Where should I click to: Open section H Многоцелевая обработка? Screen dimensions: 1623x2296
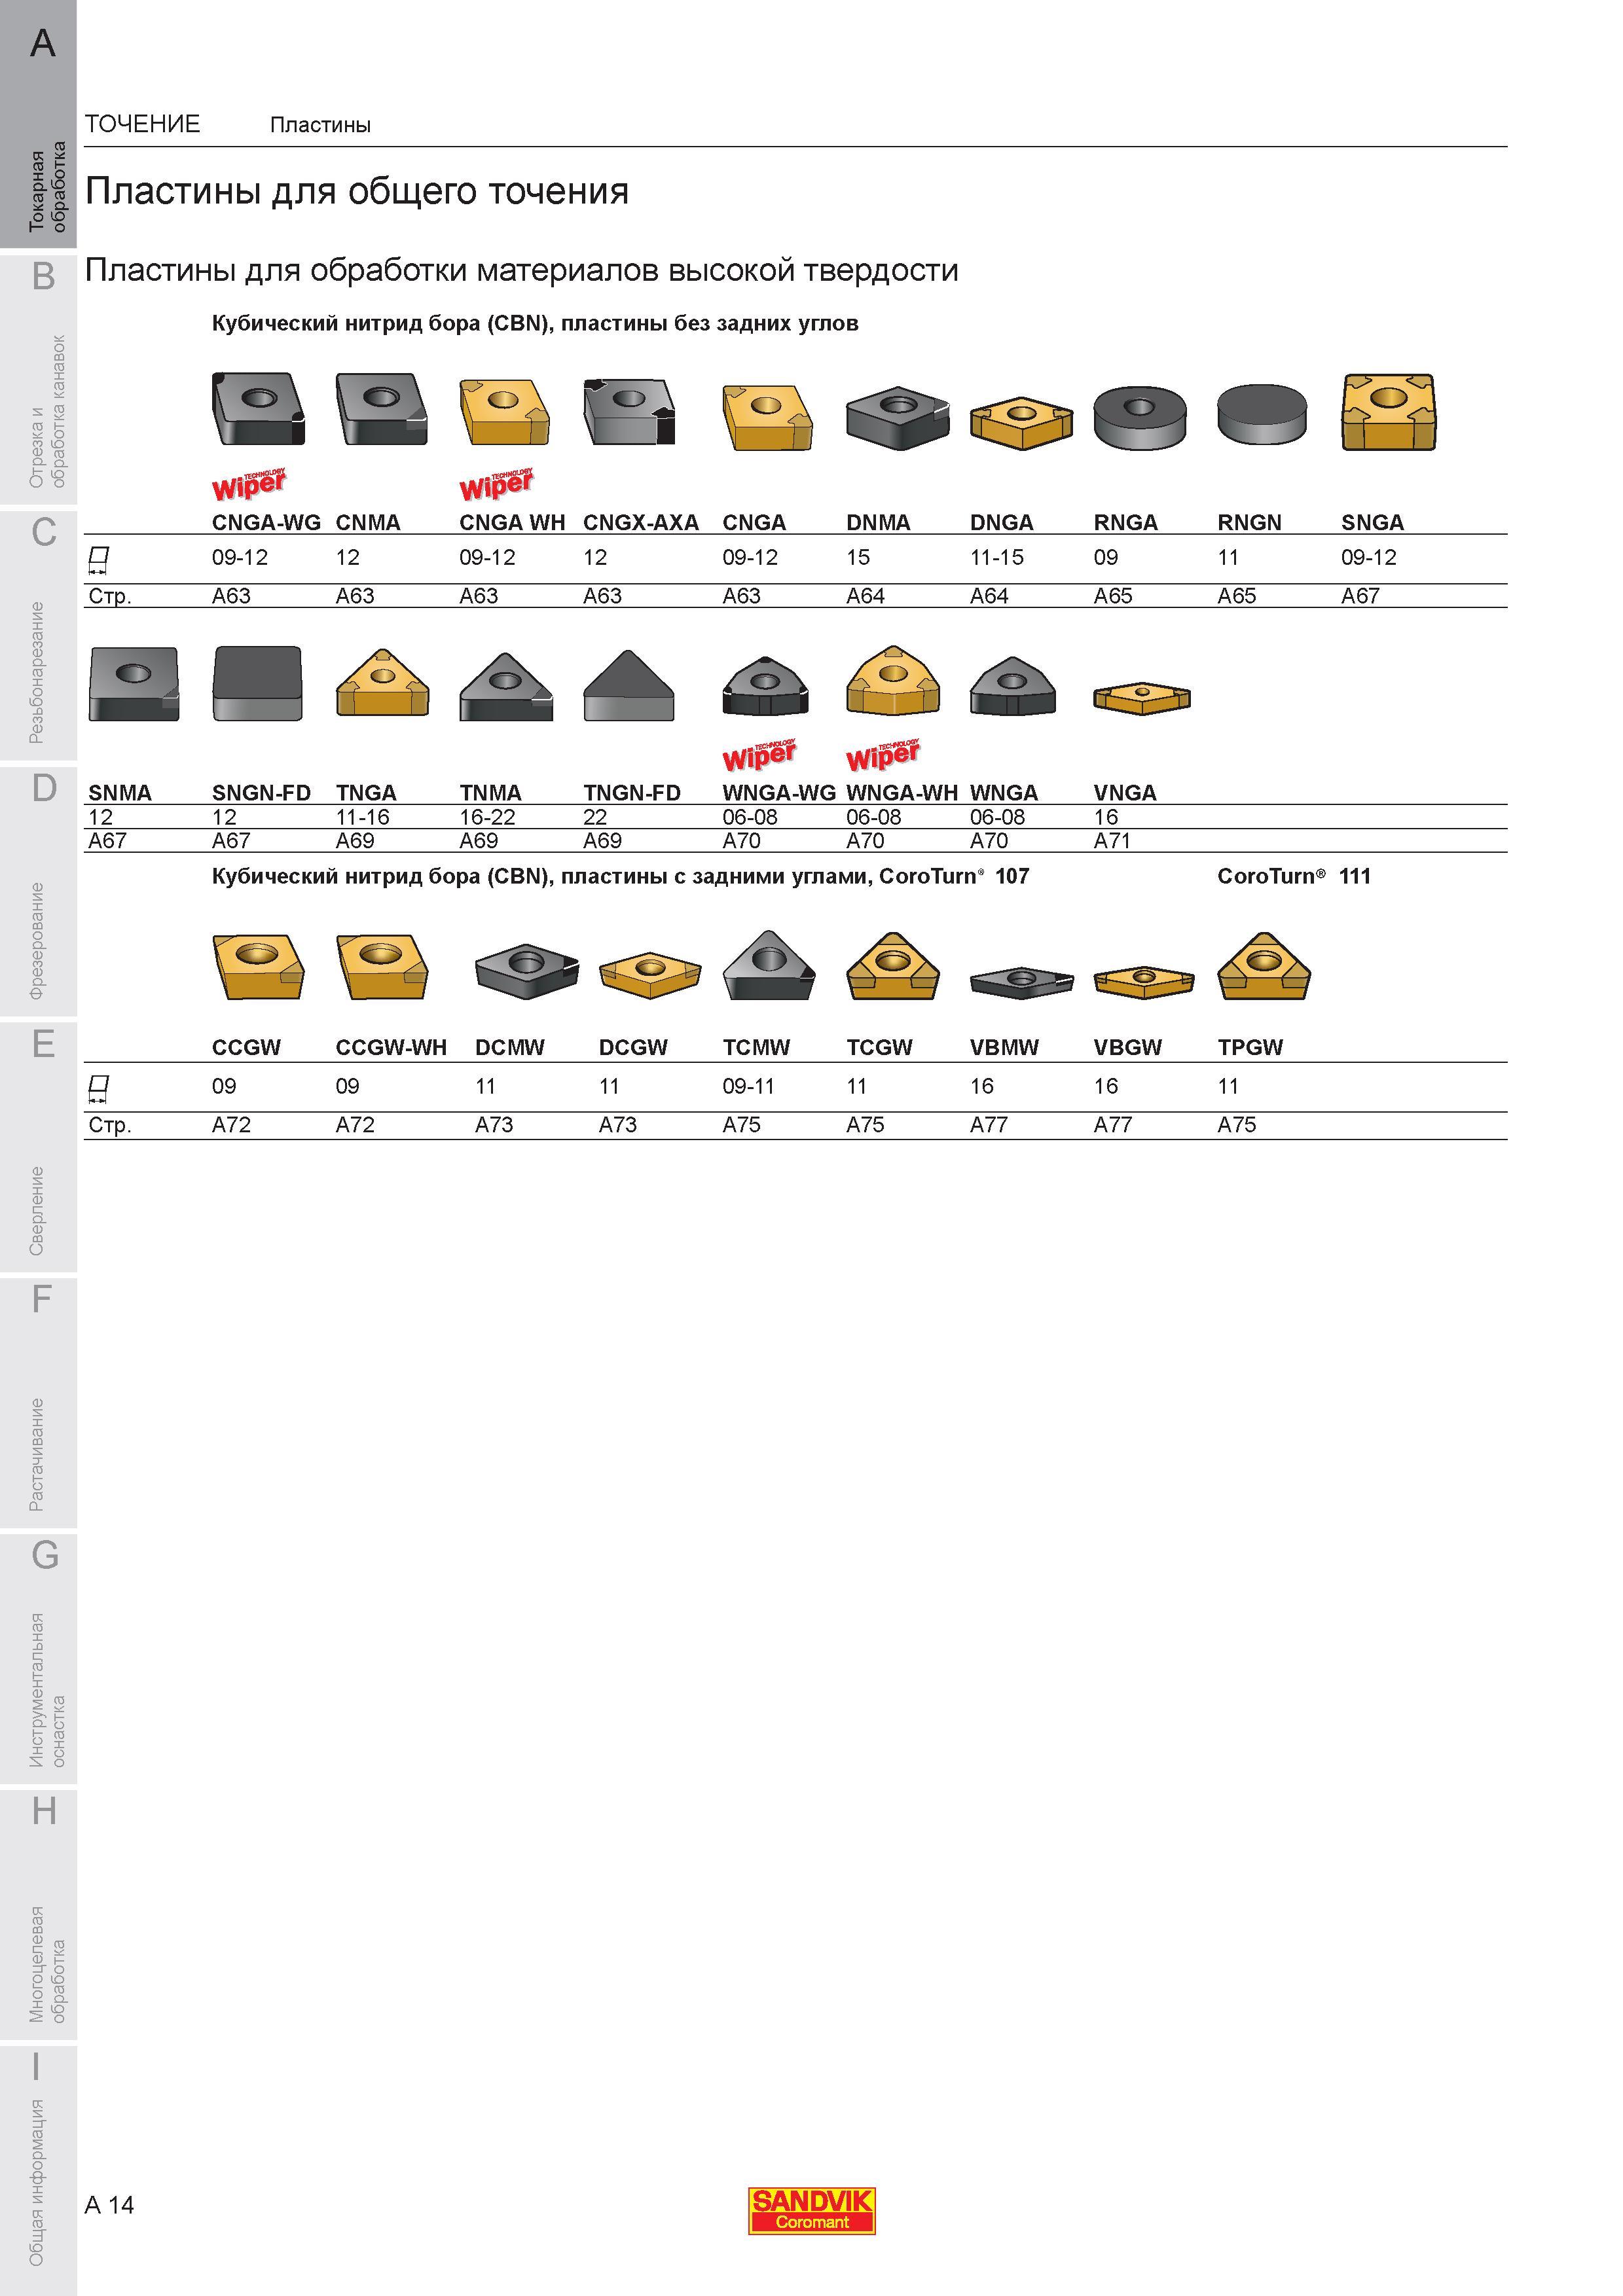38,1916
